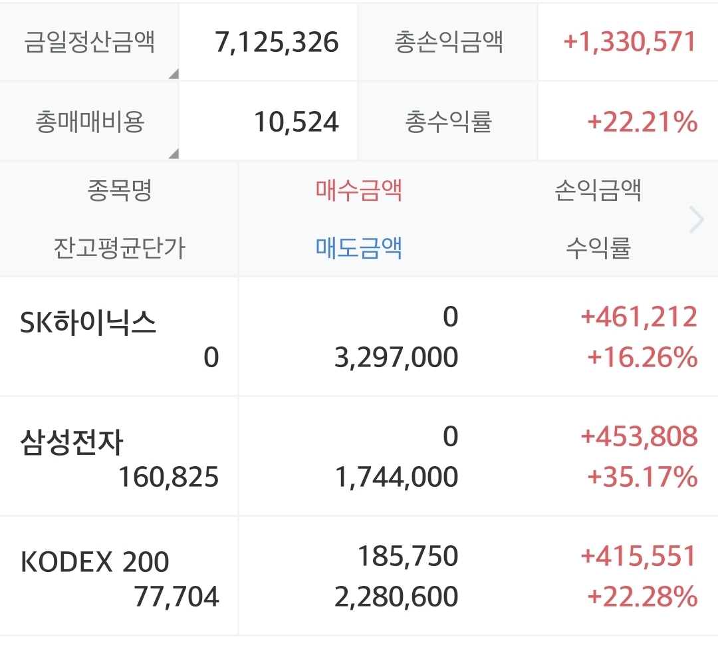718x669 pixels.
Task: Tap the 손익금액 column header
Action: tap(598, 191)
